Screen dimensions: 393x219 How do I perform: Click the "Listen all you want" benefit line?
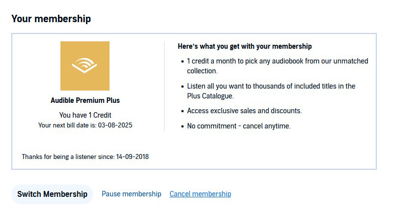coord(270,86)
